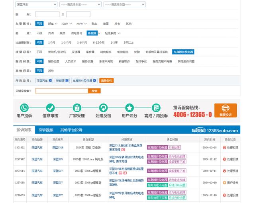Click the 用户评分 star icon

pos(129,108)
